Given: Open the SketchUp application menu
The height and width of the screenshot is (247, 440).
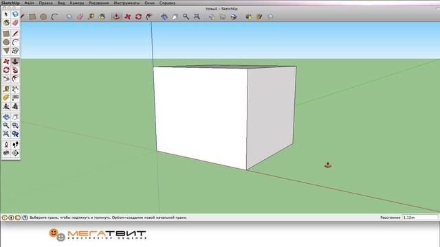Looking at the screenshot, I should (x=10, y=3).
